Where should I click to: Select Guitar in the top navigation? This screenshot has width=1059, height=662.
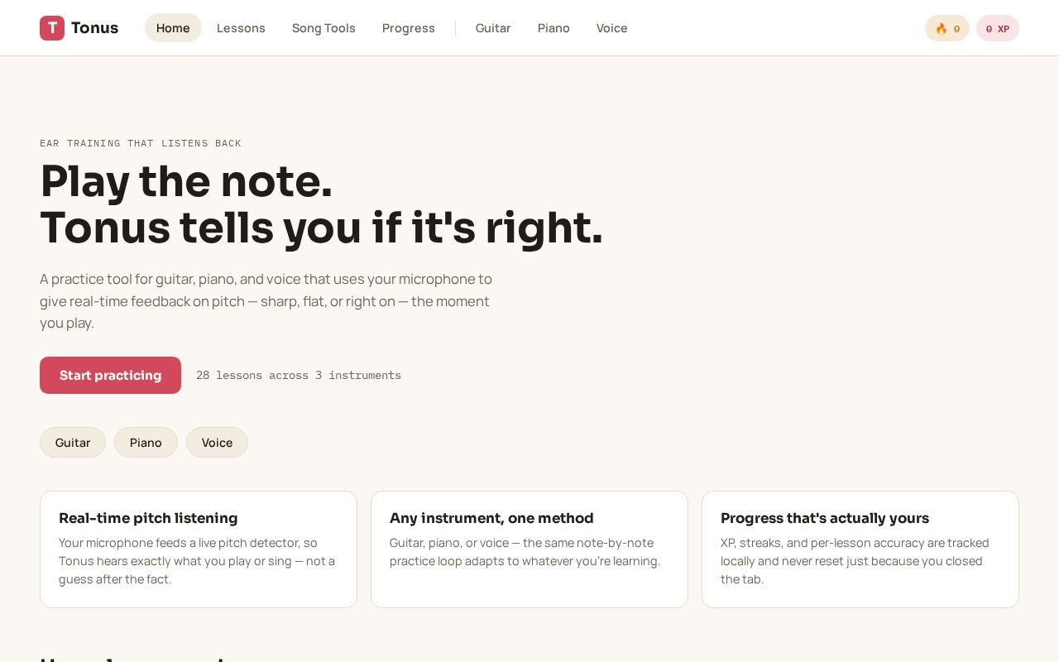[x=493, y=28]
